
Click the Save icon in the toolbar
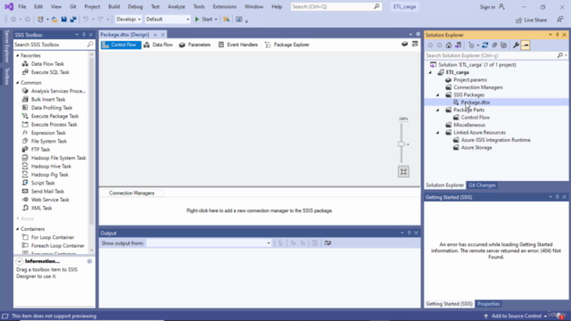tap(63, 20)
